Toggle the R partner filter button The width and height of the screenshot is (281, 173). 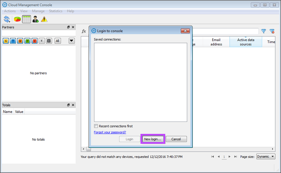coord(42,41)
